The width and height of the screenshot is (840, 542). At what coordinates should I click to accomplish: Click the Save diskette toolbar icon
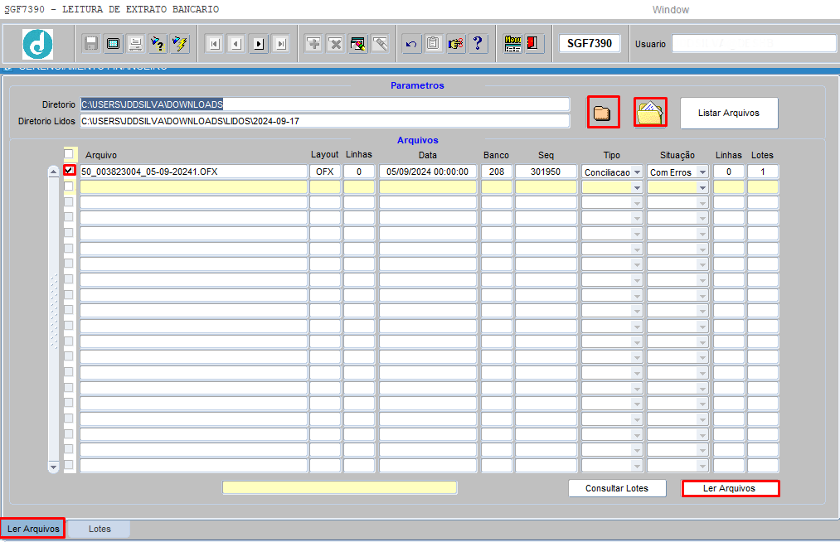(x=91, y=44)
